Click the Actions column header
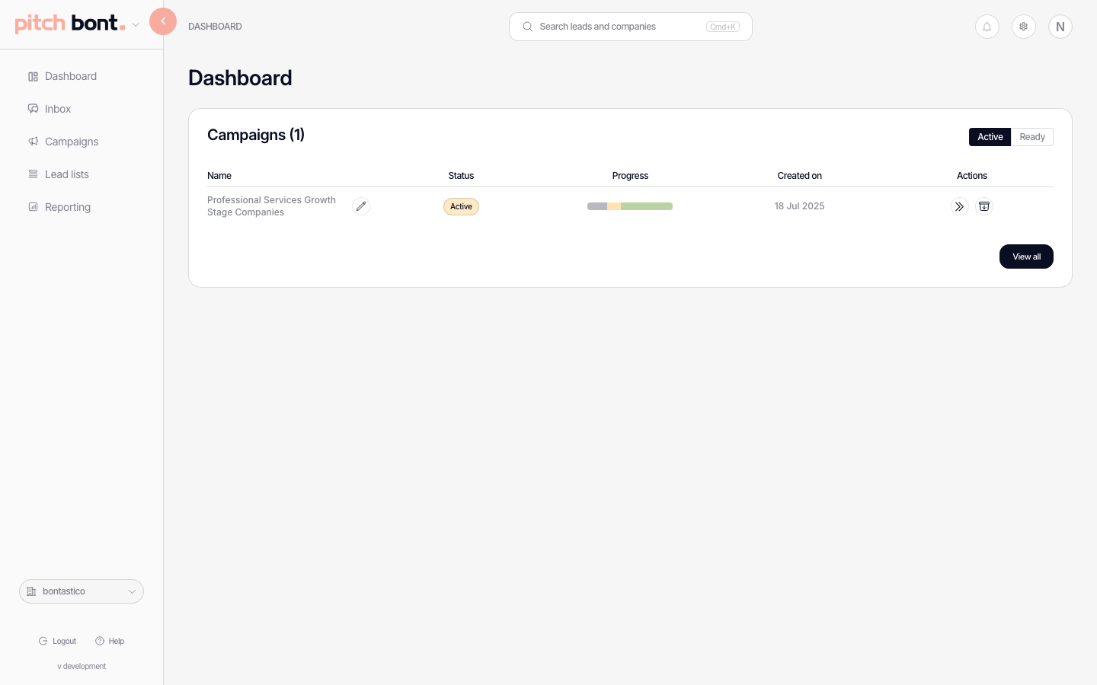 [x=972, y=176]
